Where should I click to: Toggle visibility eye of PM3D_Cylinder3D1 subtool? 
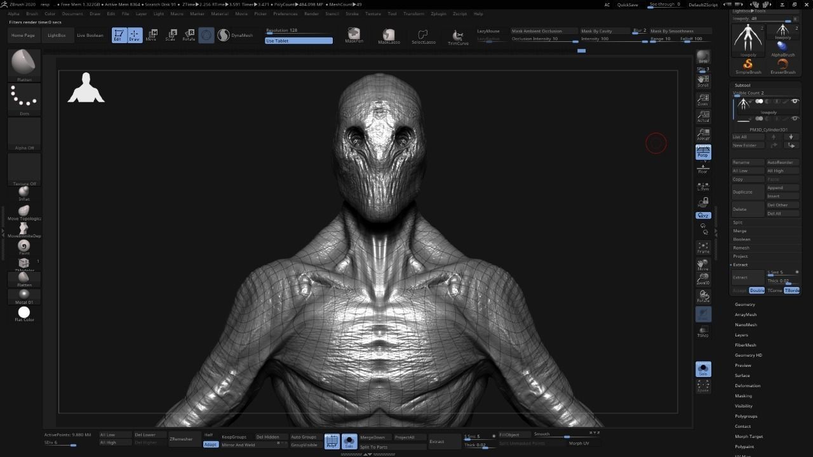point(795,119)
